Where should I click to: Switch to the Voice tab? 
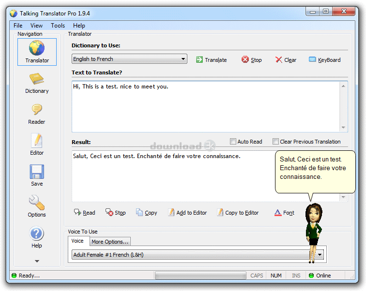click(x=77, y=241)
